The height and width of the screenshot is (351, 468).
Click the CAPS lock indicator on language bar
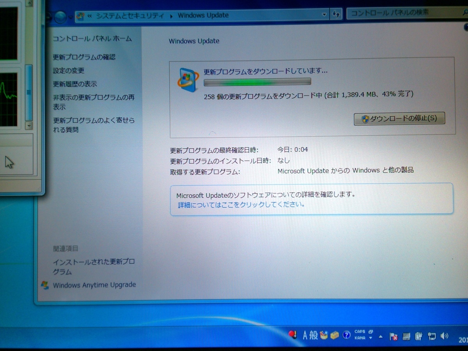click(360, 332)
